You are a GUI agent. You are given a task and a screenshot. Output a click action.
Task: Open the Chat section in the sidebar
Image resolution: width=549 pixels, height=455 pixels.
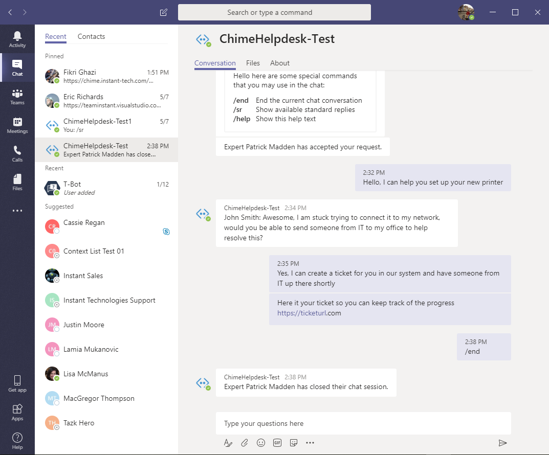tap(17, 68)
